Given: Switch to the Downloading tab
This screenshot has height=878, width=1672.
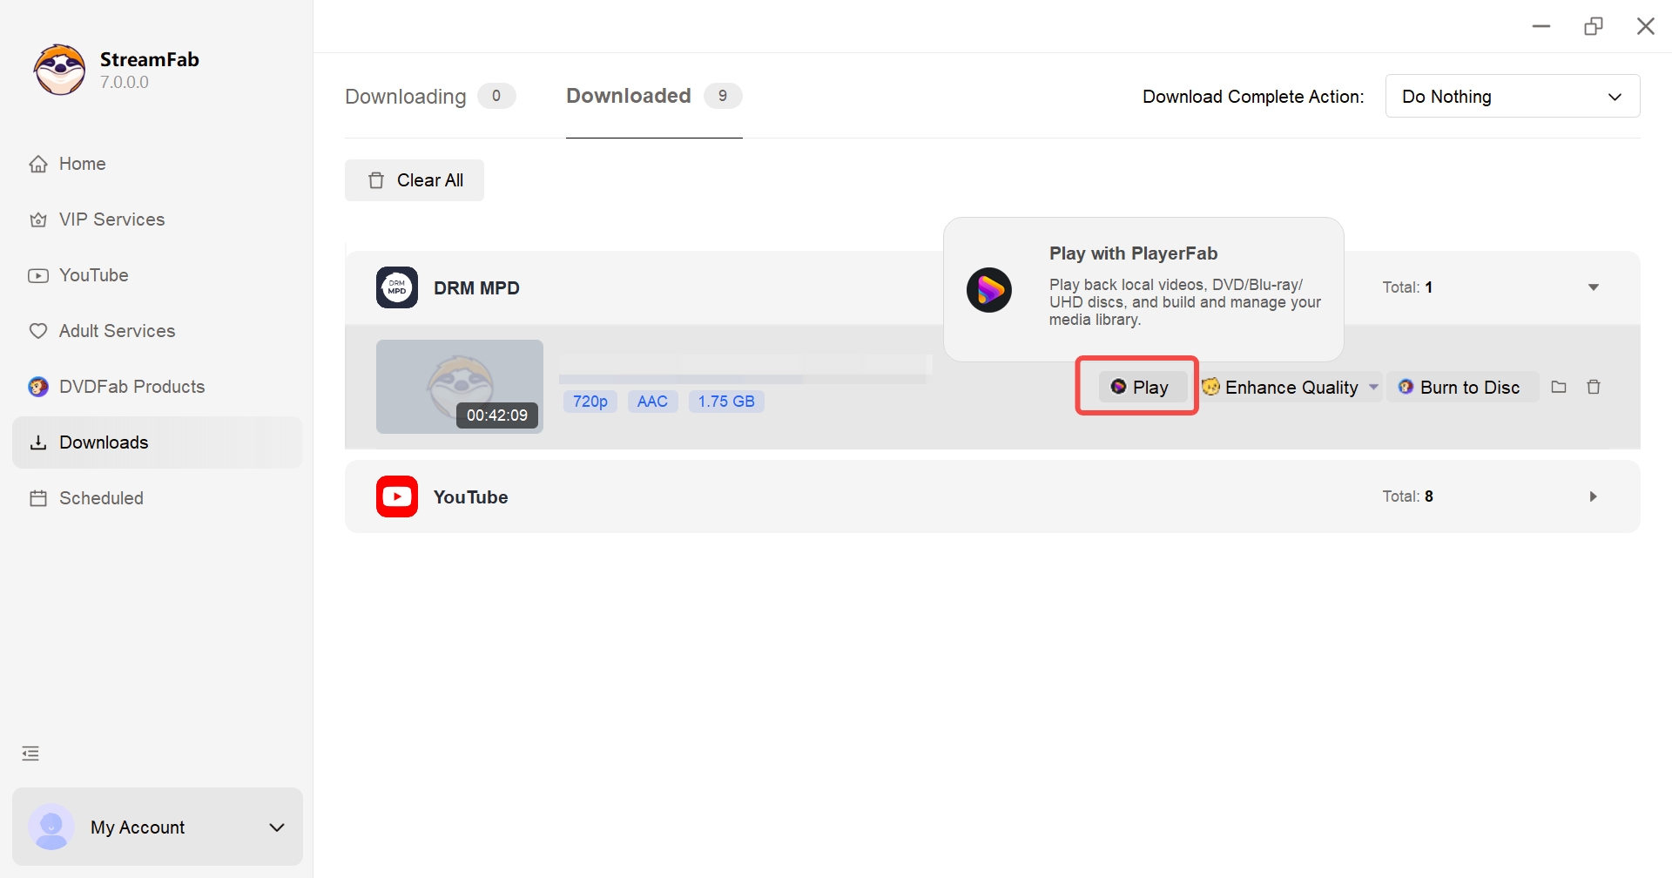Looking at the screenshot, I should [x=405, y=97].
